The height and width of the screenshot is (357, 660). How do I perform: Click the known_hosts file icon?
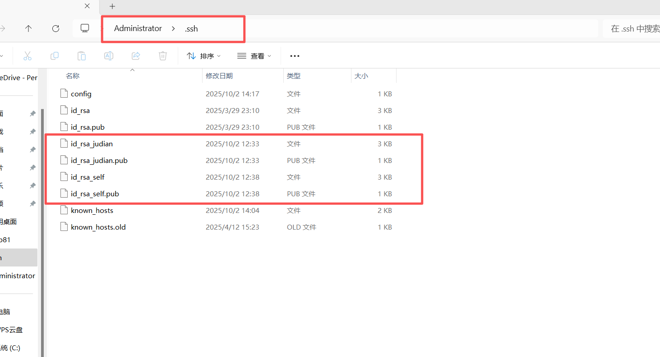[x=64, y=210]
